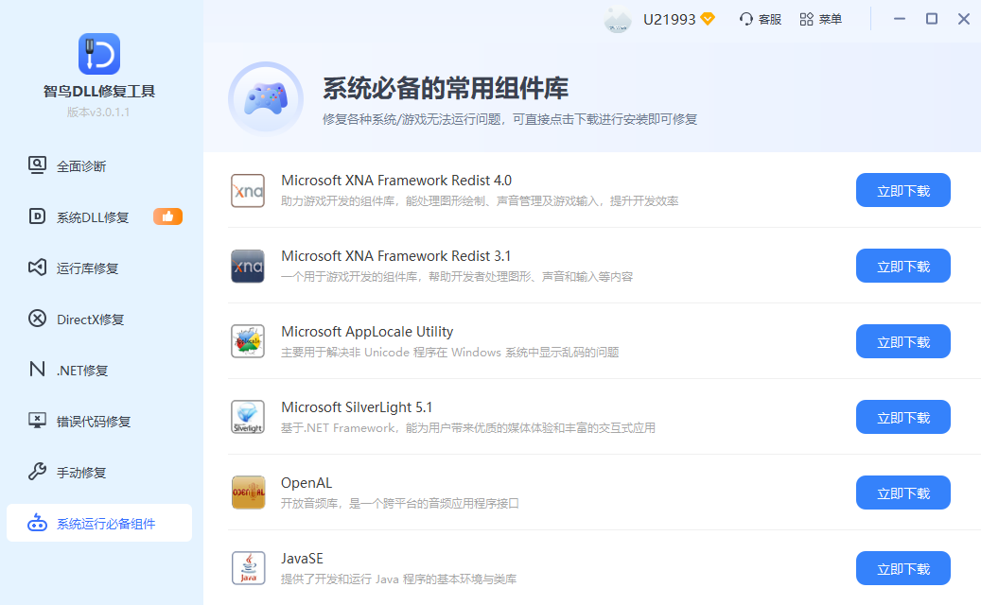Screen dimensions: 981x605
Task: Click the 错误代码修复 monitor icon
Action: pyautogui.click(x=37, y=421)
